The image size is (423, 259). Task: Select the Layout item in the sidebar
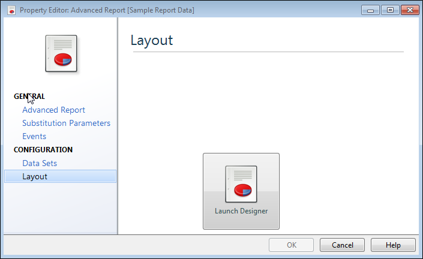coord(61,176)
